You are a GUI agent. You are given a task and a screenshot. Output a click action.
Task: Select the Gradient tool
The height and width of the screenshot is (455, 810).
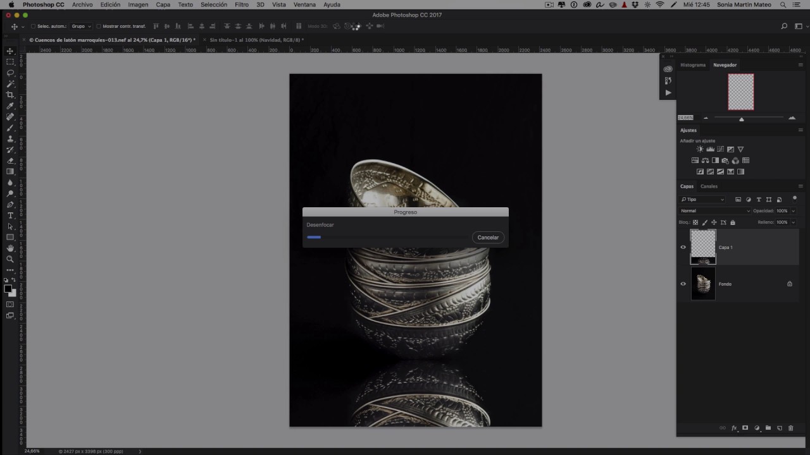click(x=10, y=171)
